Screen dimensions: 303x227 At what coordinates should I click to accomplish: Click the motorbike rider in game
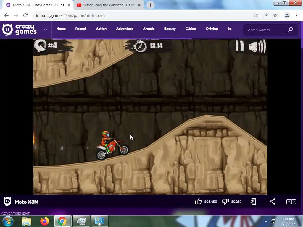[x=112, y=145]
